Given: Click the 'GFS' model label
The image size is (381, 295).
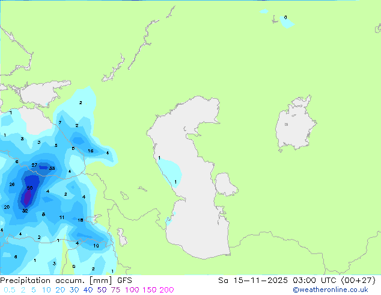Looking at the screenshot, I should click(124, 281).
